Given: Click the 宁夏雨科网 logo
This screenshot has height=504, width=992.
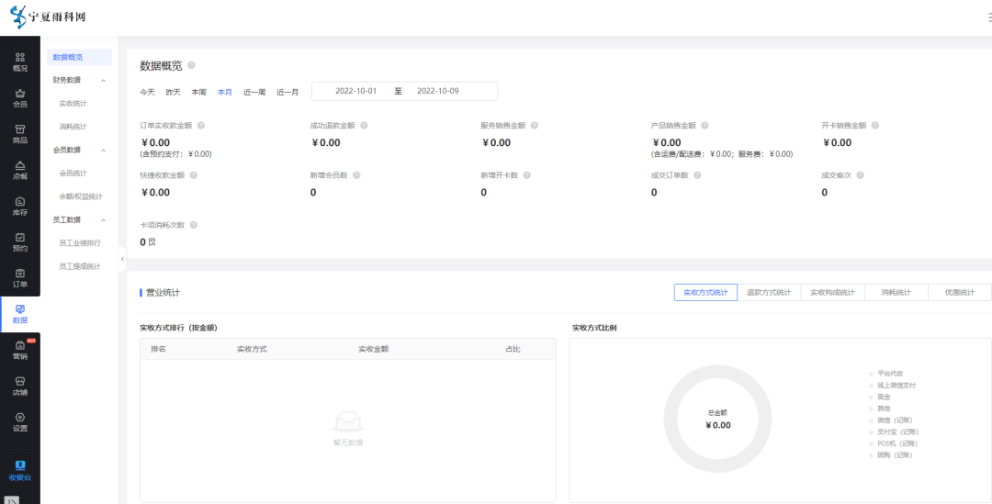Looking at the screenshot, I should [x=48, y=17].
